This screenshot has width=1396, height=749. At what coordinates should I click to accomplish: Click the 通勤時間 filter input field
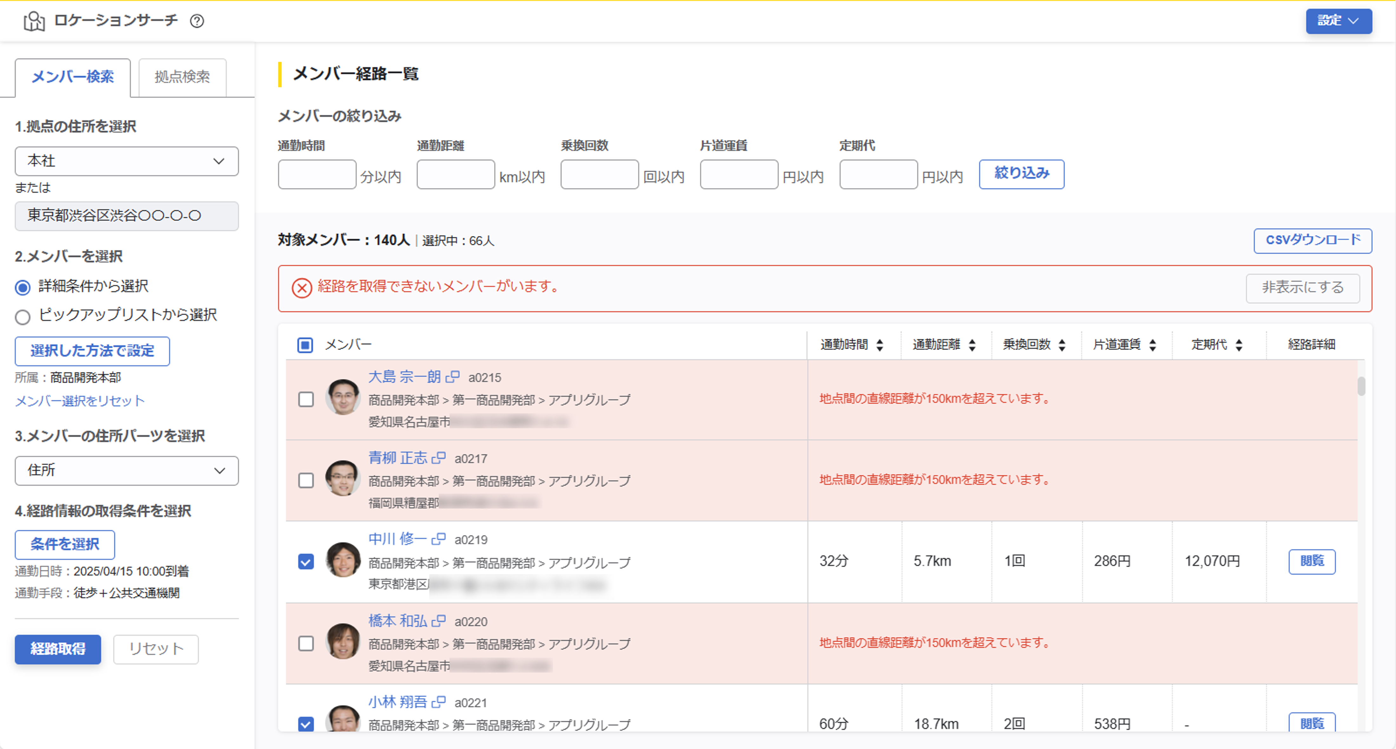(317, 174)
